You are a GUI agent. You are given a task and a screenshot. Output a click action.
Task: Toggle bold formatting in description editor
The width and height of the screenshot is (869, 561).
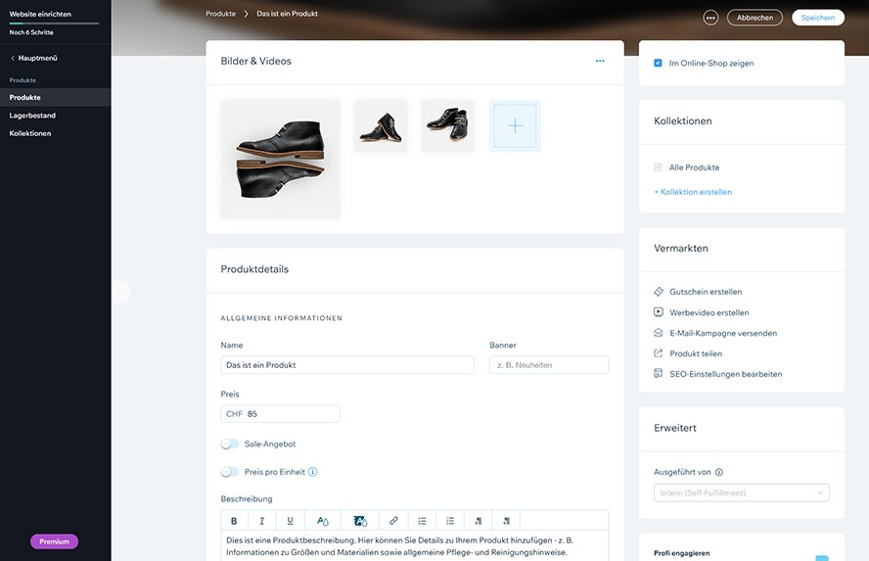point(234,521)
